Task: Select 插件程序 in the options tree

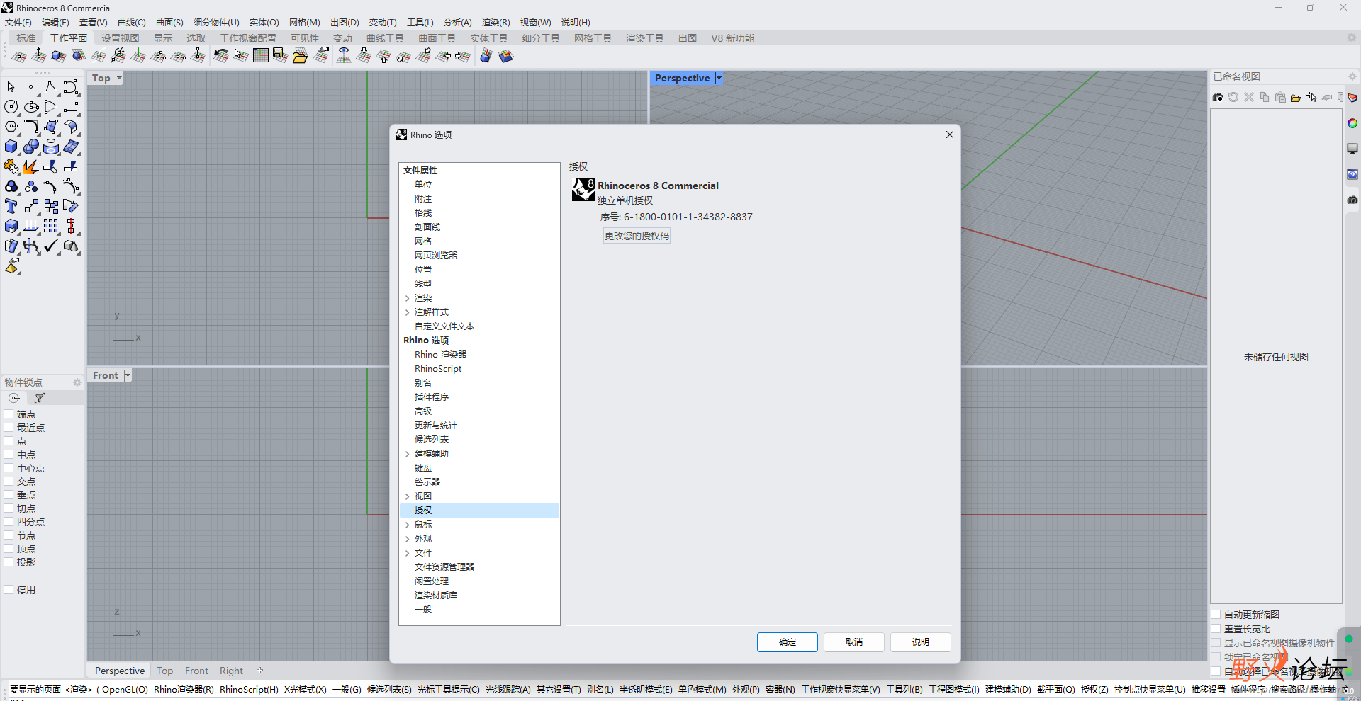Action: pos(432,397)
